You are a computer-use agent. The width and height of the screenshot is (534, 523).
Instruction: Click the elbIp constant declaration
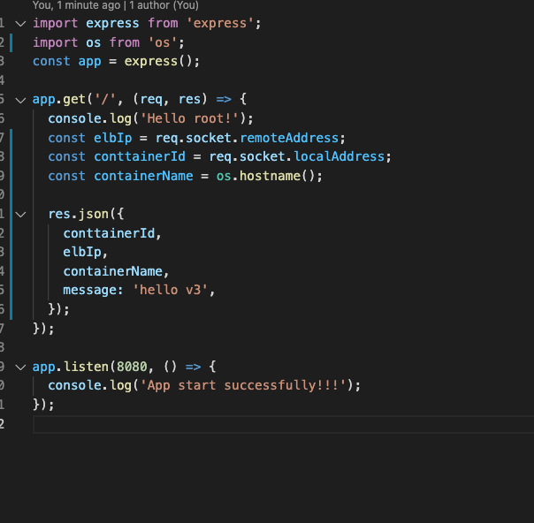pyautogui.click(x=113, y=138)
